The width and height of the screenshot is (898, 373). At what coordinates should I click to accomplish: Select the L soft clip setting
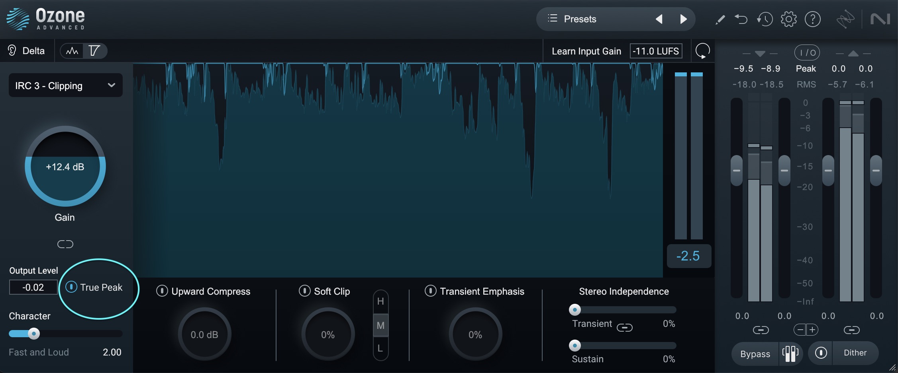click(x=380, y=348)
